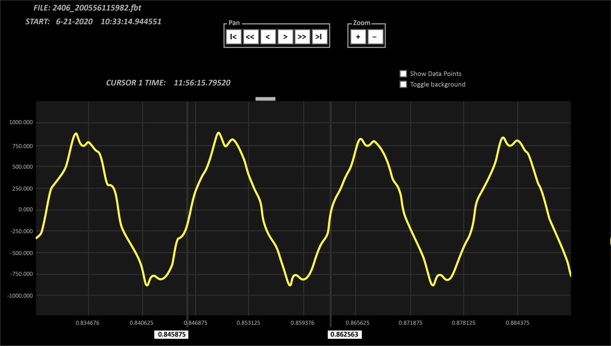
Task: Click the START time 10:33:14.944551
Action: (131, 22)
